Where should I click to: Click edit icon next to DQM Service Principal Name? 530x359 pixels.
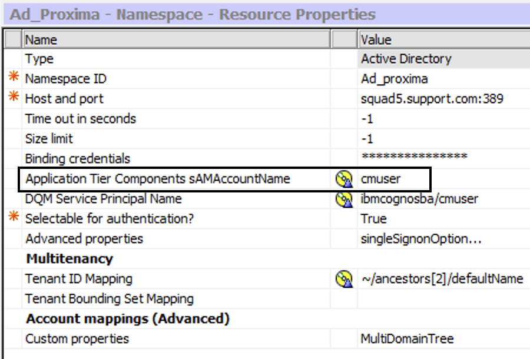pyautogui.click(x=343, y=199)
